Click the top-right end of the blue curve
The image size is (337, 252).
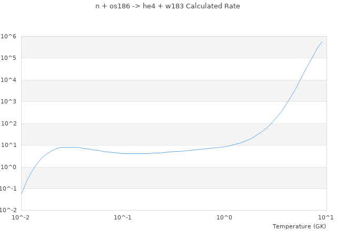coord(322,41)
